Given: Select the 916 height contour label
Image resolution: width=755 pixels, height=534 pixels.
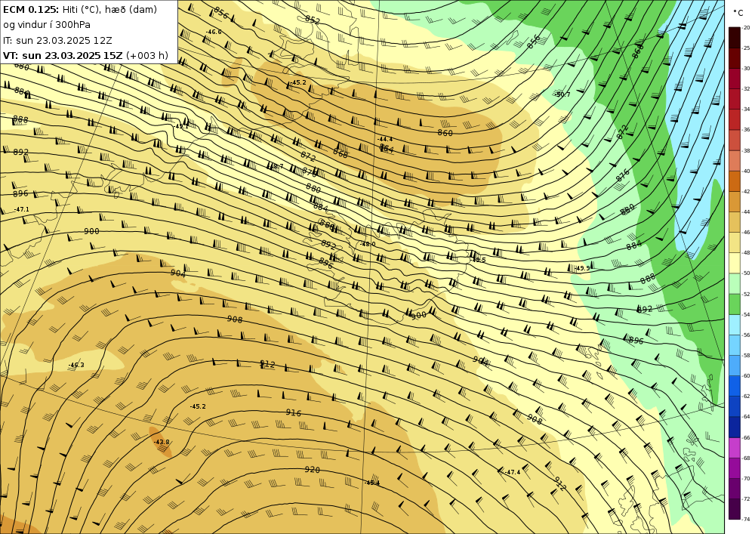Looking at the screenshot, I should coord(293,412).
